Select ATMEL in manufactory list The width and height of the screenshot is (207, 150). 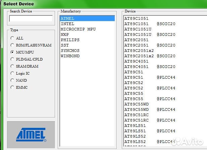click(67, 18)
